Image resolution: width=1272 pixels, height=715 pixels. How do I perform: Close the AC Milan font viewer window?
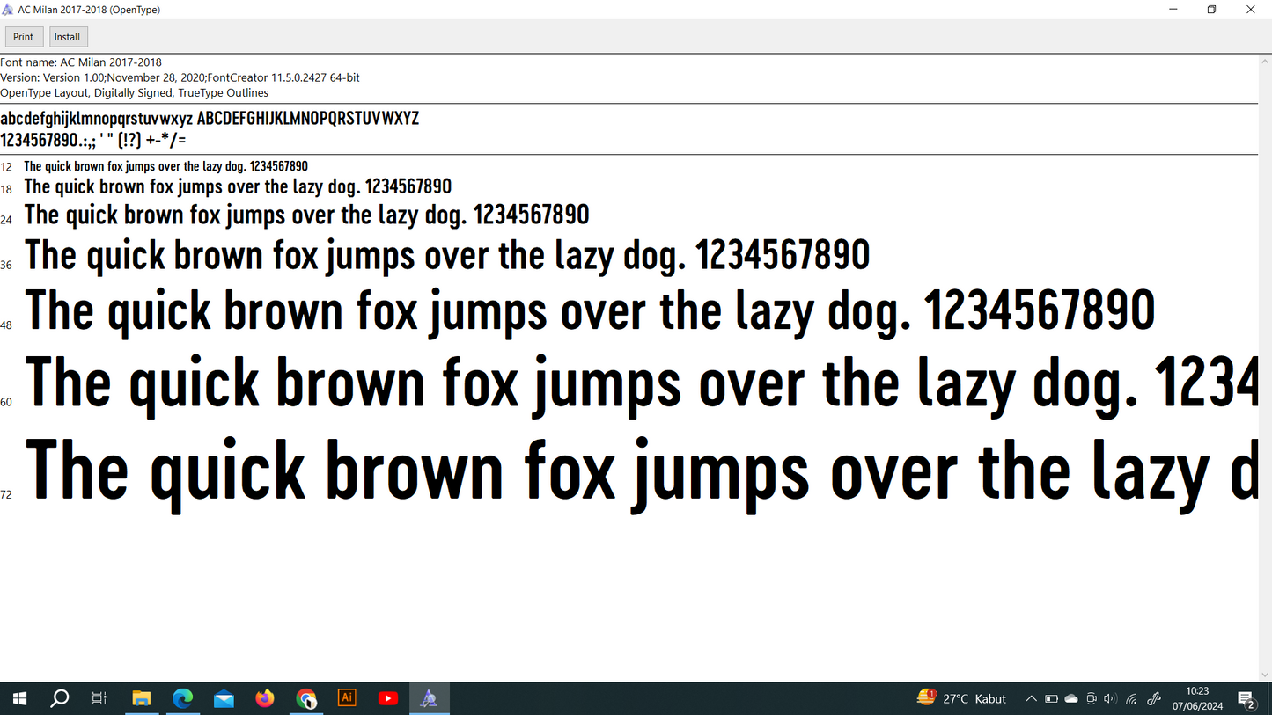(1251, 10)
